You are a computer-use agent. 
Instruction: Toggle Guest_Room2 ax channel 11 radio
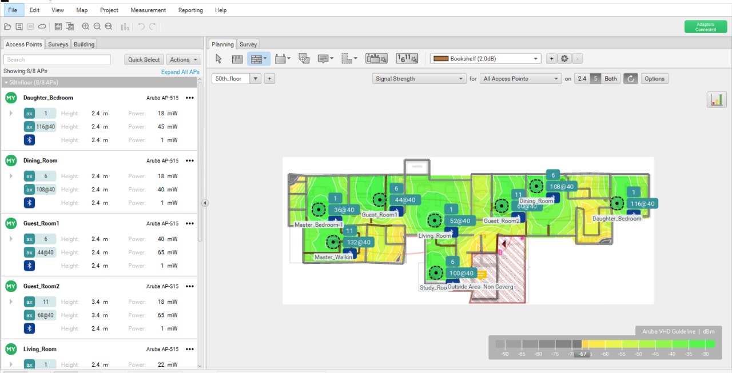coord(40,302)
